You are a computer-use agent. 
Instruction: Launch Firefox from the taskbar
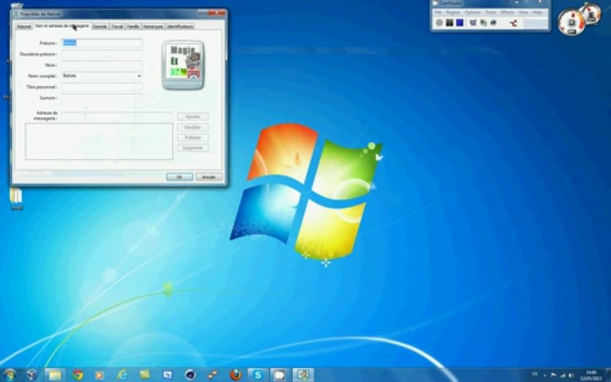pyautogui.click(x=235, y=375)
